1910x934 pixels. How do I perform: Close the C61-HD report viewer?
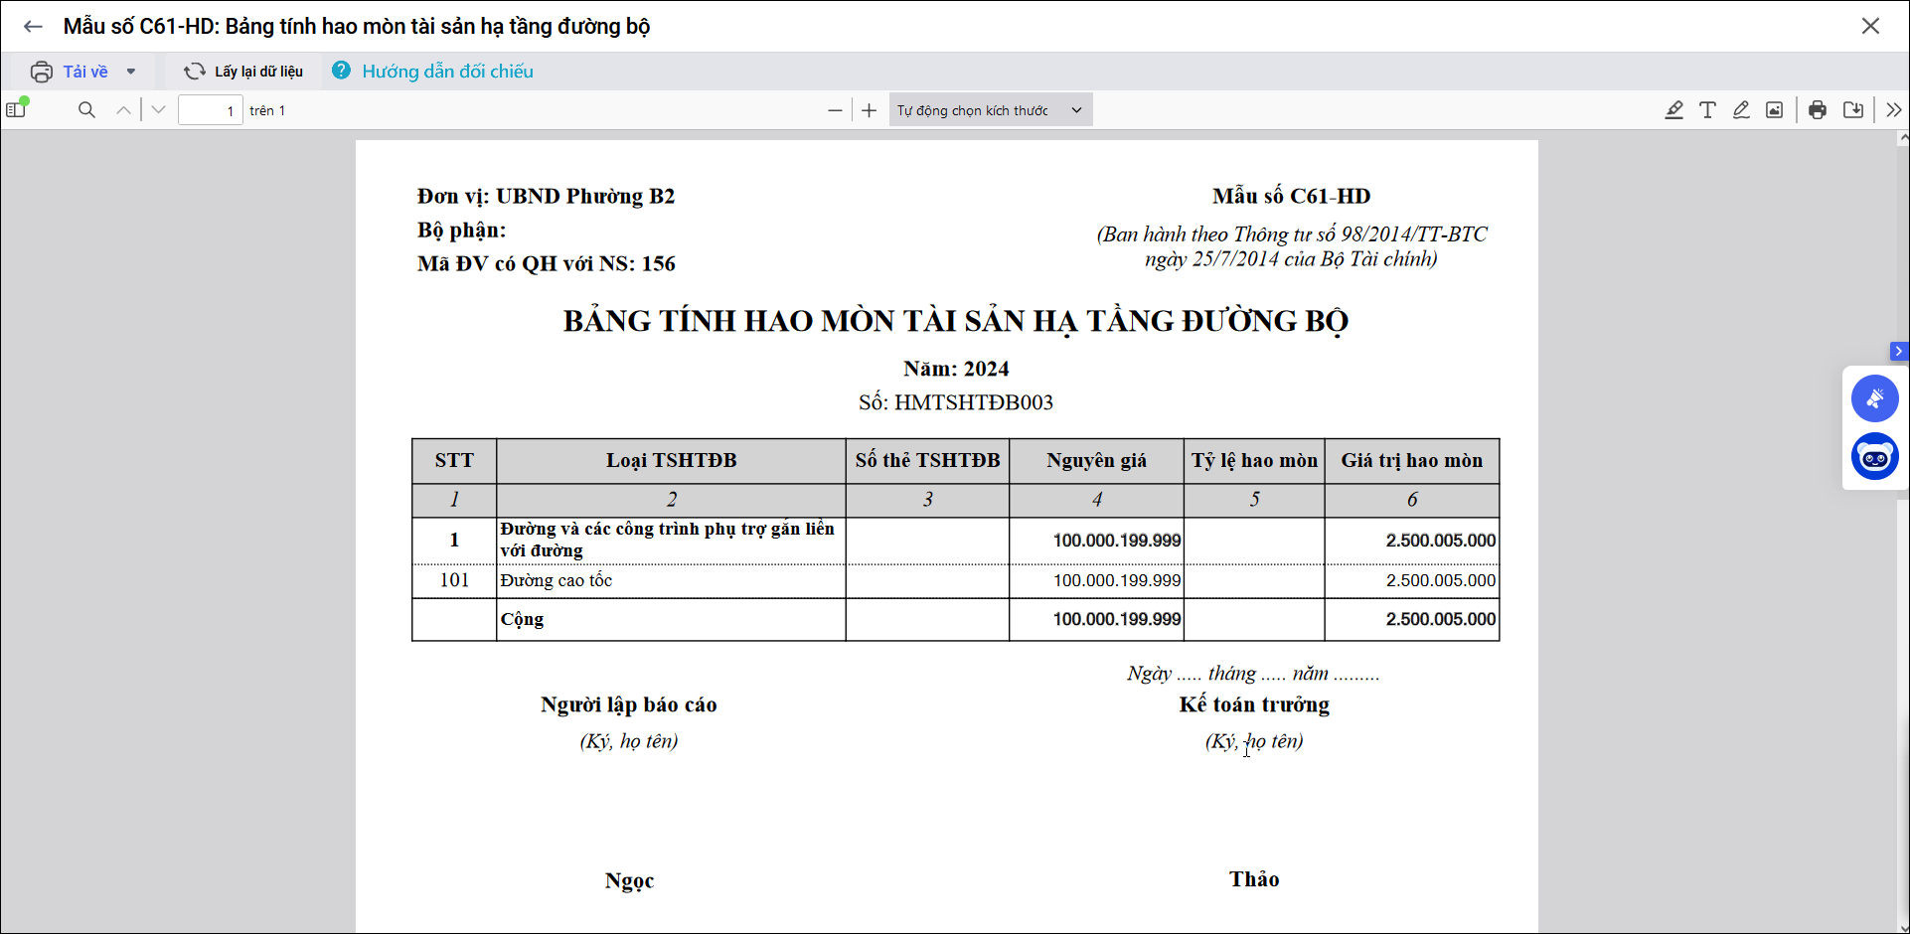[x=1870, y=27]
